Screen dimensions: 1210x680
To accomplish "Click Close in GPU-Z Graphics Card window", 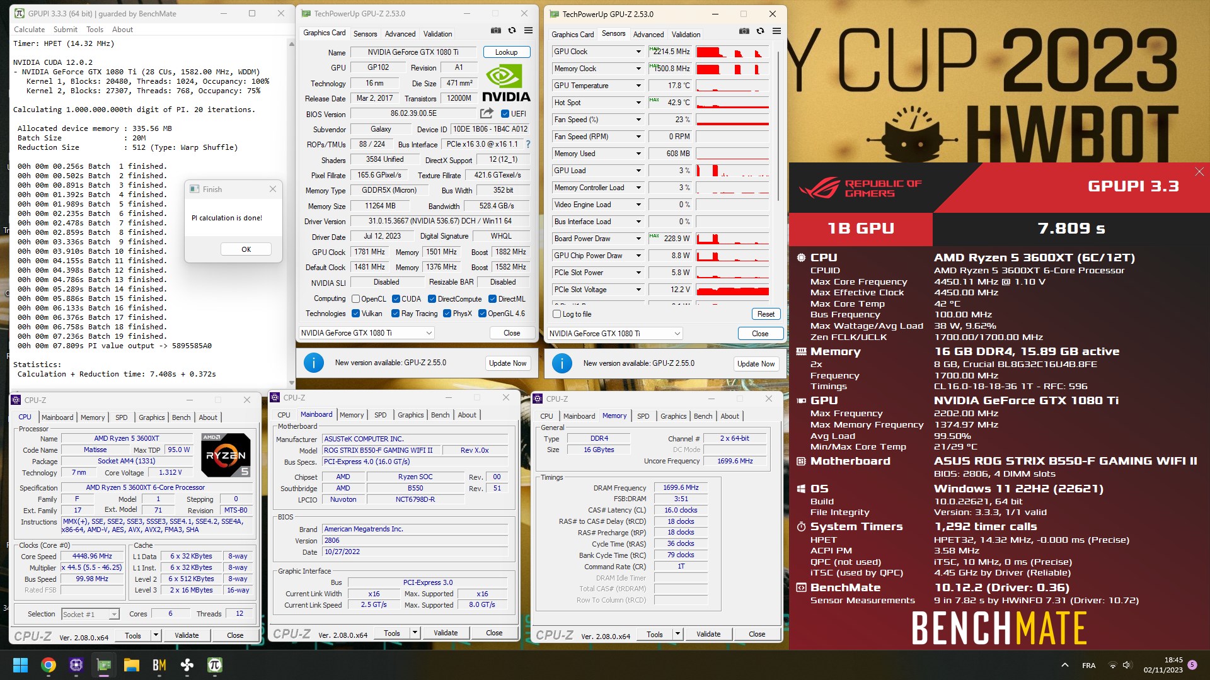I will tap(512, 333).
